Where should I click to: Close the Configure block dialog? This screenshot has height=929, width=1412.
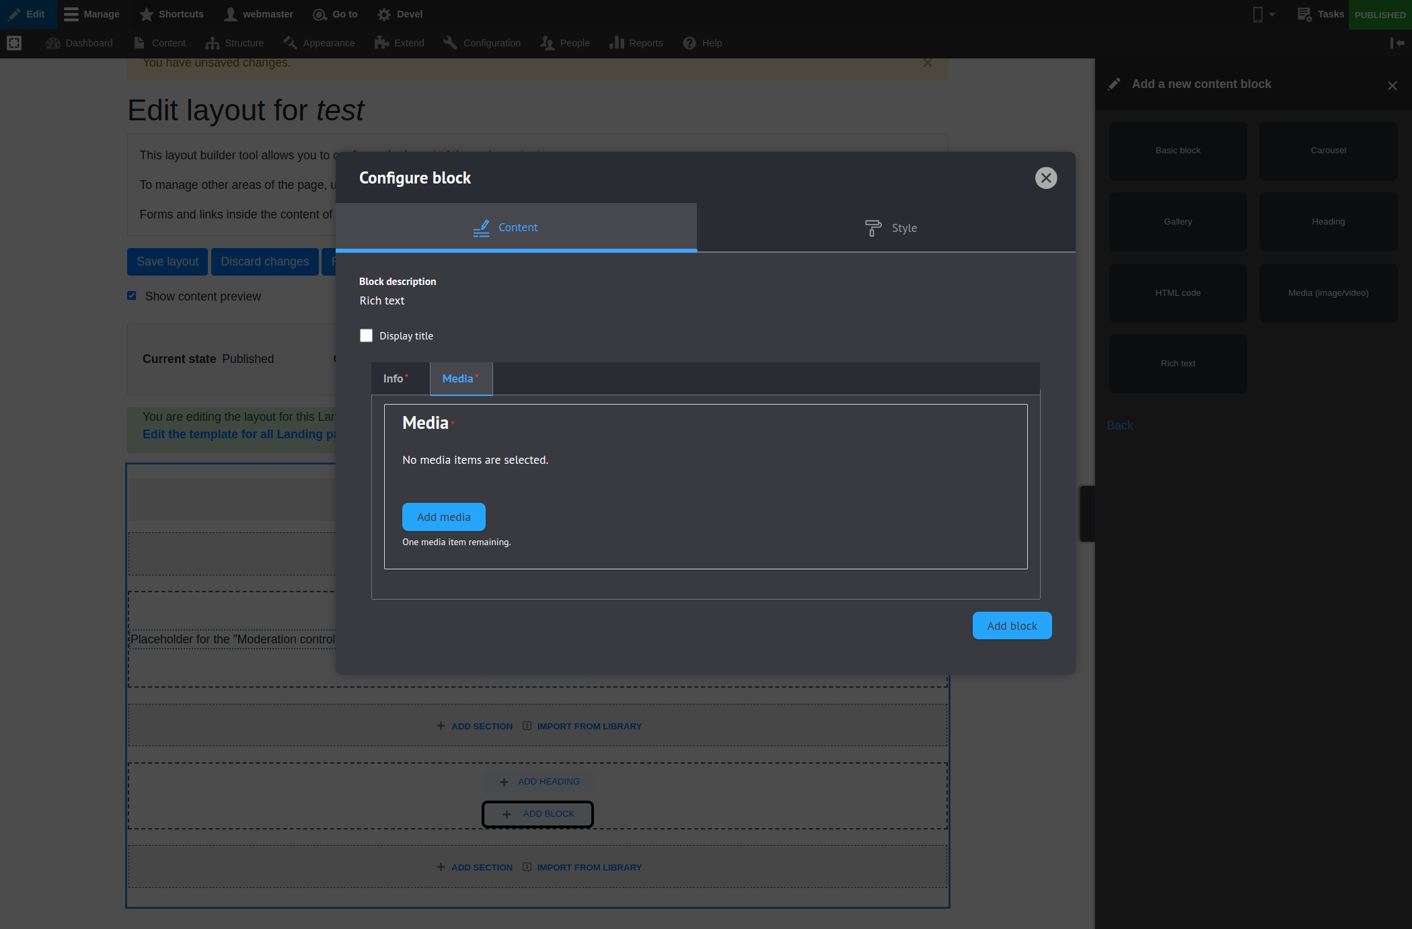point(1045,178)
